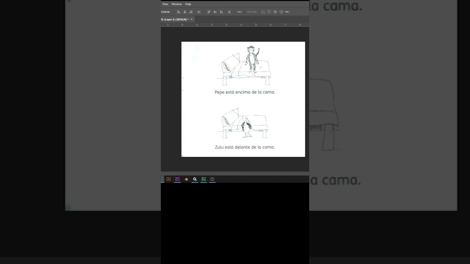Click the distribute vertically icon

pos(199,12)
